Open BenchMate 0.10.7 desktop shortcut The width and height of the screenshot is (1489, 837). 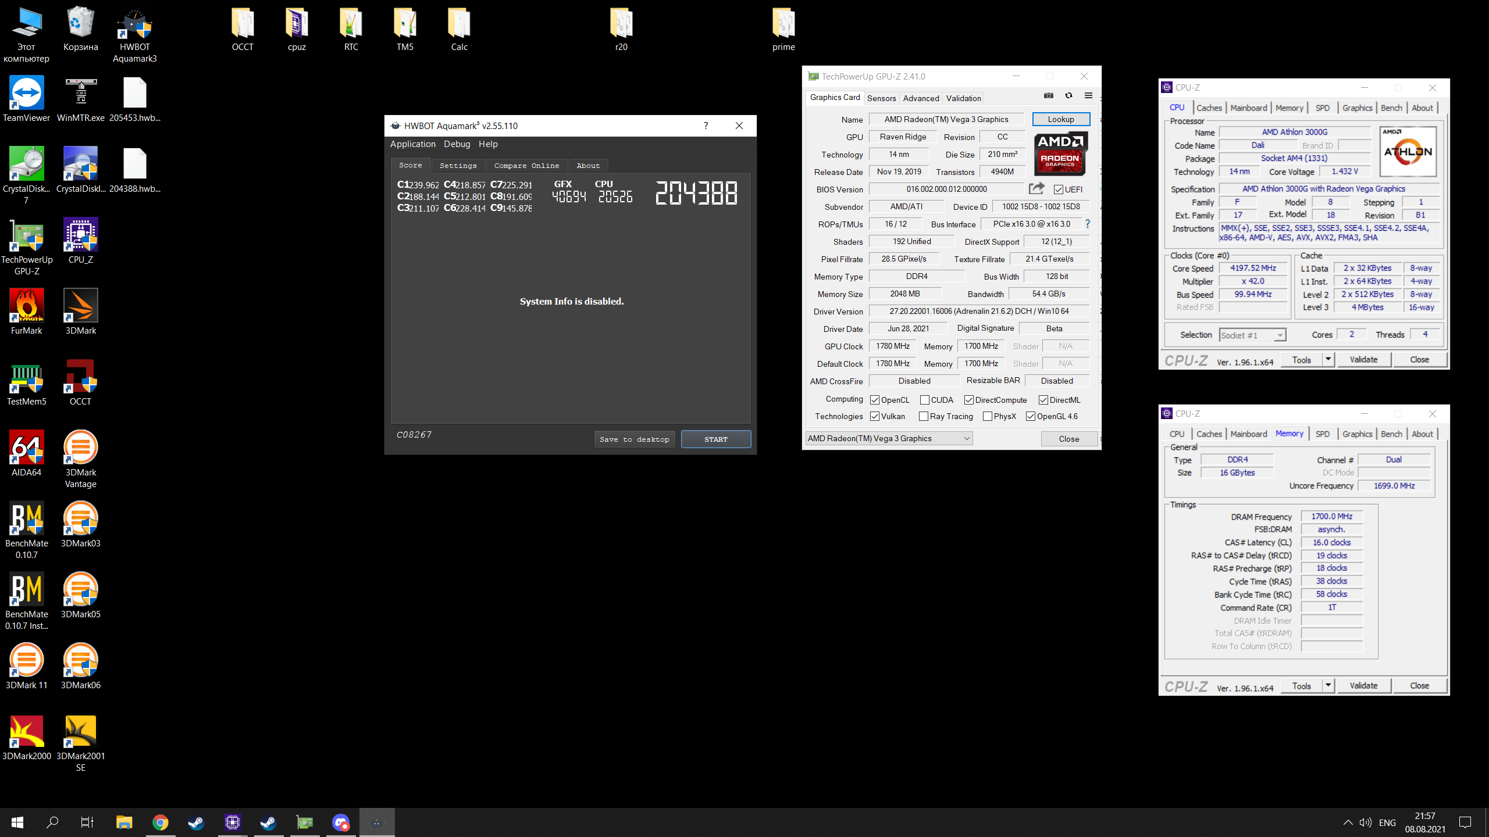coord(26,531)
